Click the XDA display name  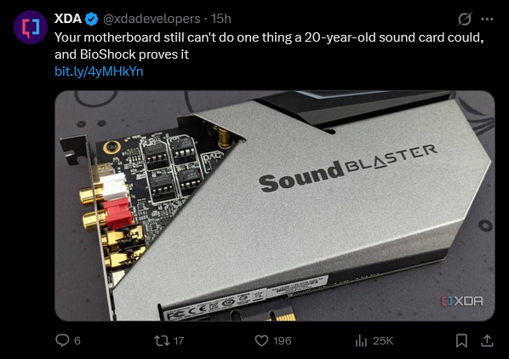[x=67, y=19]
